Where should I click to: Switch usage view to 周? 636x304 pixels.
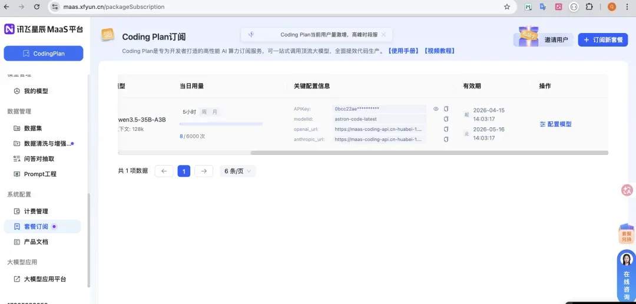[x=204, y=112]
